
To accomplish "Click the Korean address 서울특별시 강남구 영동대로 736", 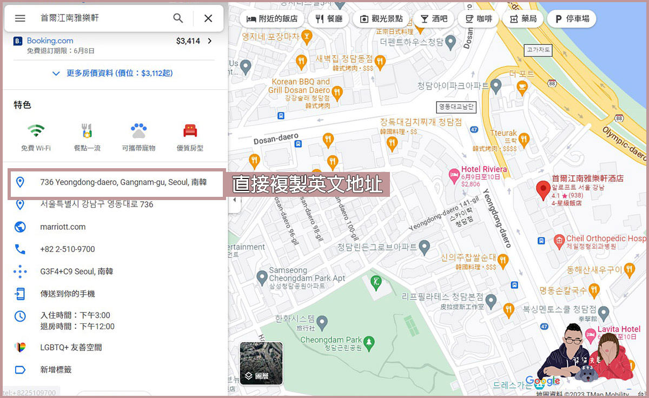I will click(97, 204).
